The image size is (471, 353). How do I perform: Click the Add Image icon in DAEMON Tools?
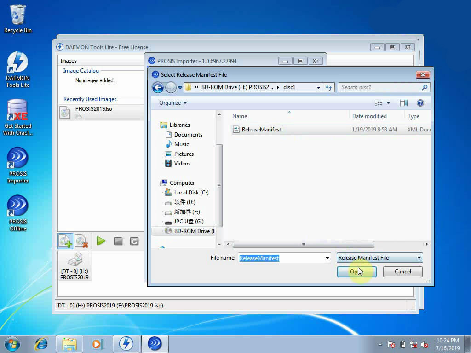[65, 241]
